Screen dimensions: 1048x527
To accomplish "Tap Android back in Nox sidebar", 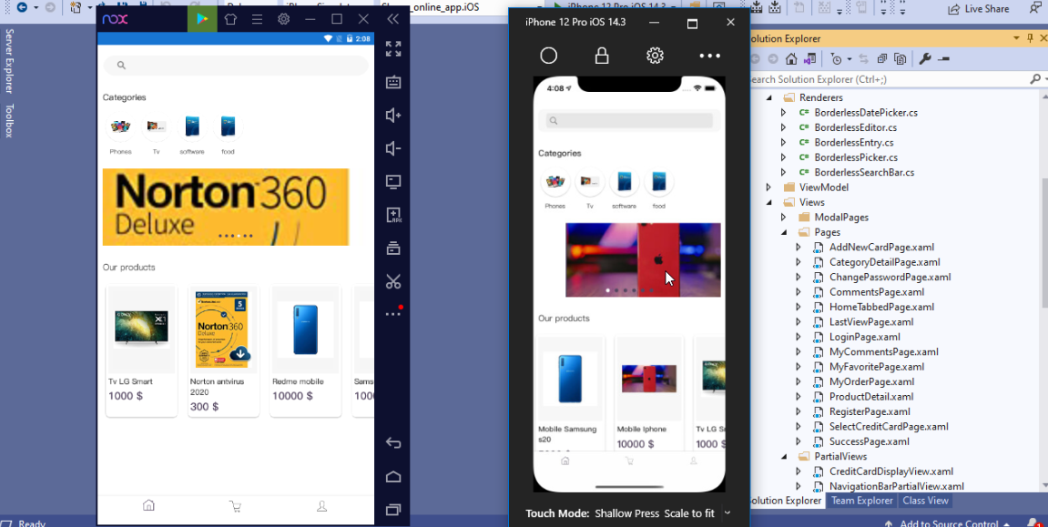I will [393, 443].
